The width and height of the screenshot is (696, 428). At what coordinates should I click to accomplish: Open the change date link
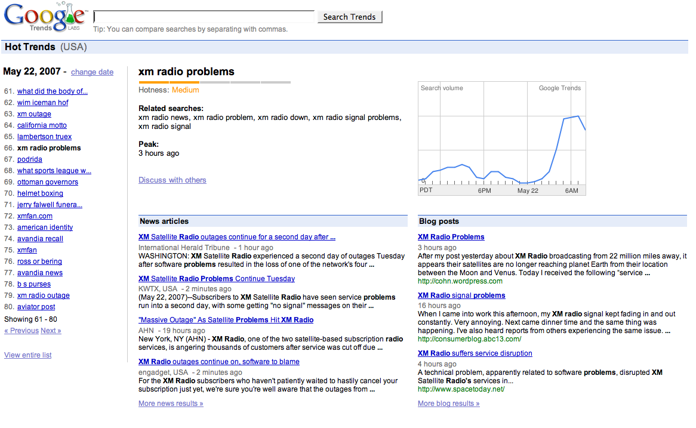pos(92,72)
